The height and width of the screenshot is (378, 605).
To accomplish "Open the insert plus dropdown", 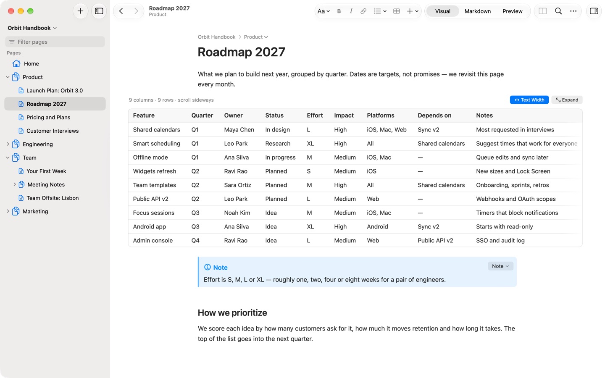I will [413, 11].
